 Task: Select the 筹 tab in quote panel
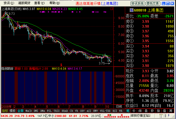click(170, 111)
